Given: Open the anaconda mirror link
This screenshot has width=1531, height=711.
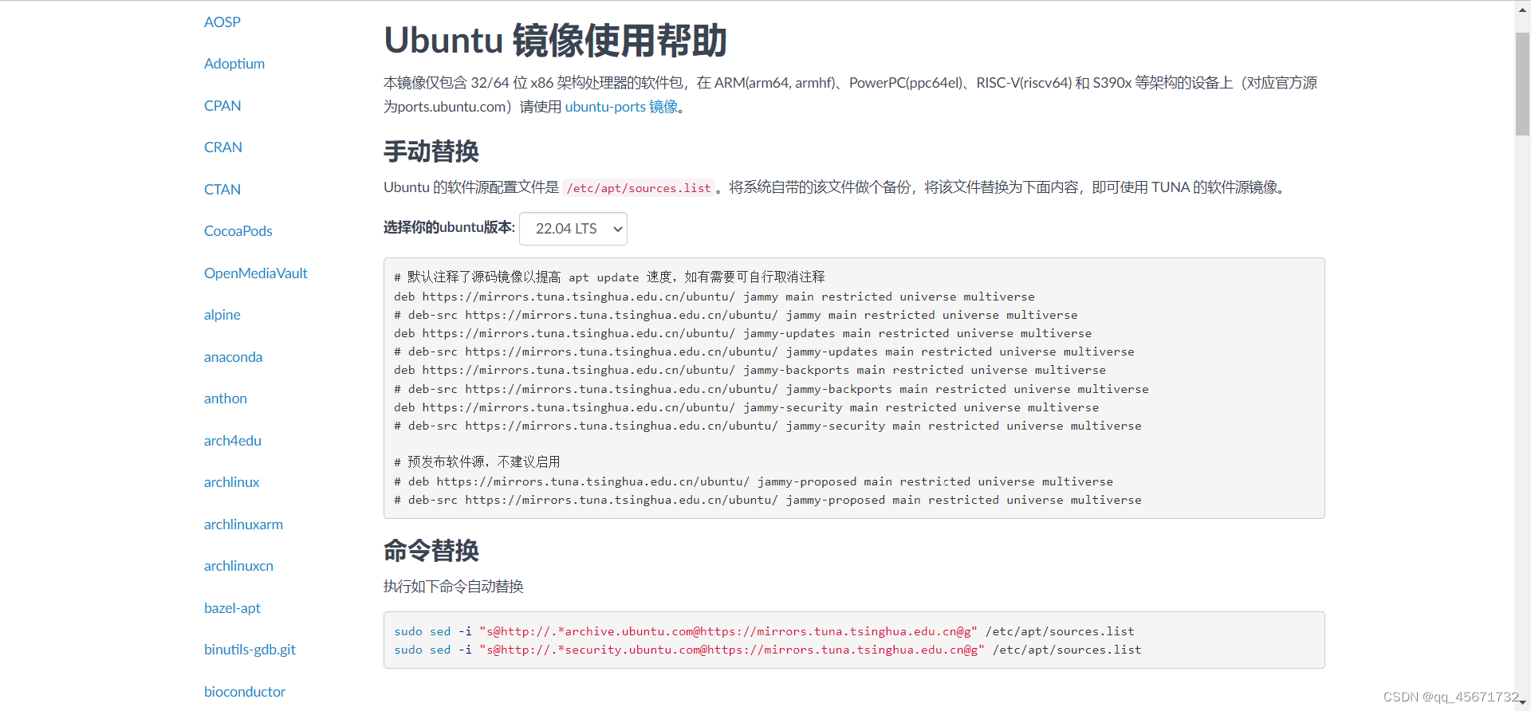Looking at the screenshot, I should click(x=233, y=357).
